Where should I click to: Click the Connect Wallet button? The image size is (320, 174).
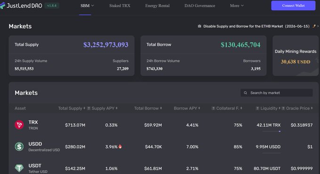293,6
